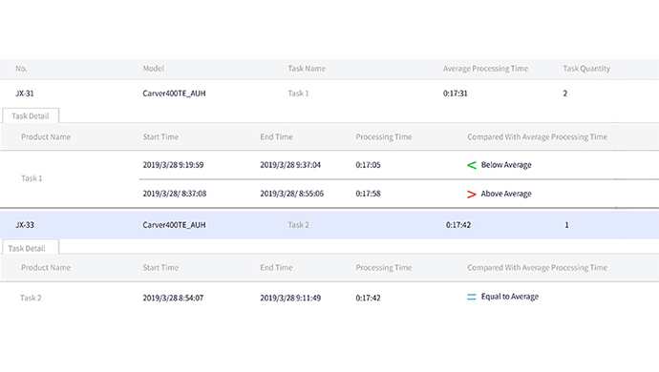The height and width of the screenshot is (372, 659).
Task: Select the JX-31 machine number
Action: pos(25,93)
